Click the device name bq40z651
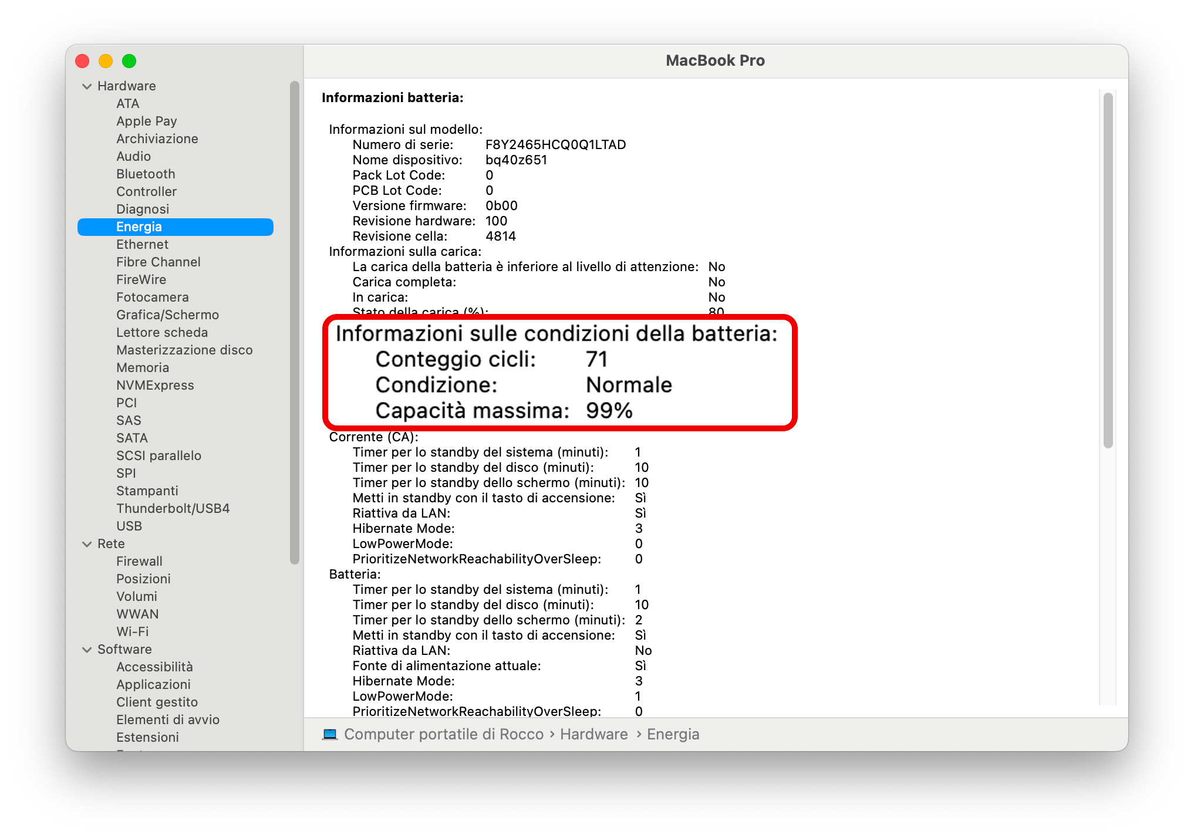Image resolution: width=1194 pixels, height=838 pixels. [x=516, y=160]
